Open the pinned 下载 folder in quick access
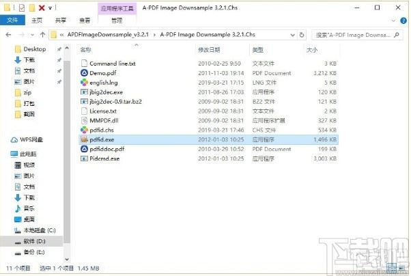Image resolution: width=411 pixels, height=276 pixels. 25,60
